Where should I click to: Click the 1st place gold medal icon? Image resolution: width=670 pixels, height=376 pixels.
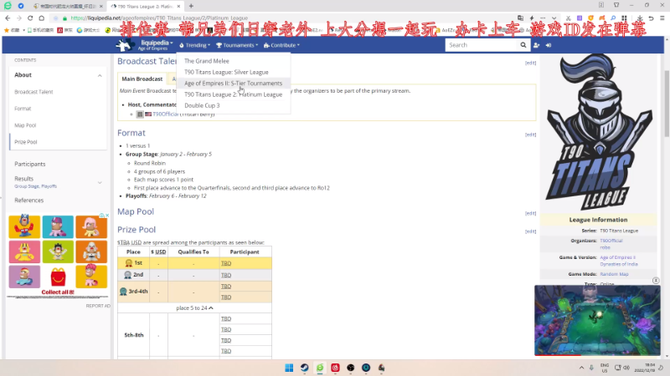coord(129,263)
